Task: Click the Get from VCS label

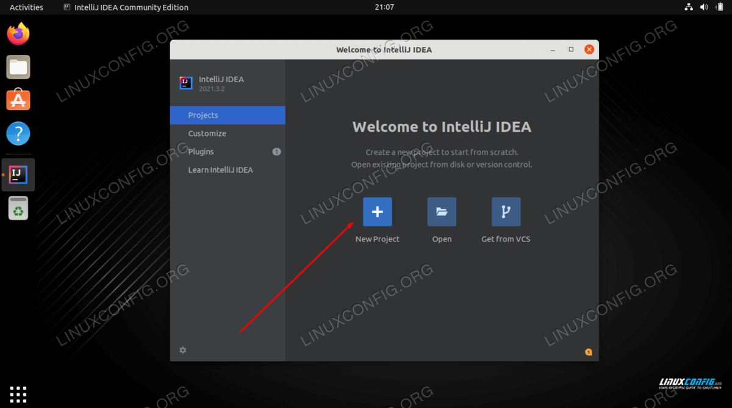Action: [506, 239]
